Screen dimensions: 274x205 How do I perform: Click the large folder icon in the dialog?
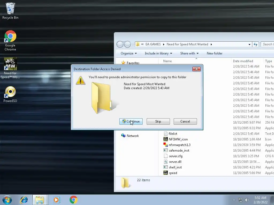pyautogui.click(x=104, y=98)
